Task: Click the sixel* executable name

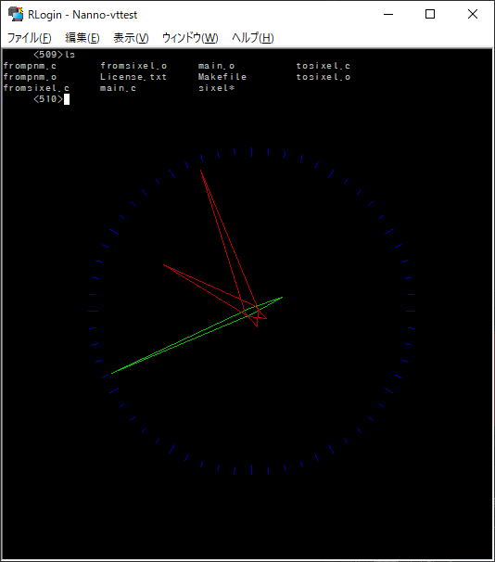Action: pyautogui.click(x=216, y=88)
